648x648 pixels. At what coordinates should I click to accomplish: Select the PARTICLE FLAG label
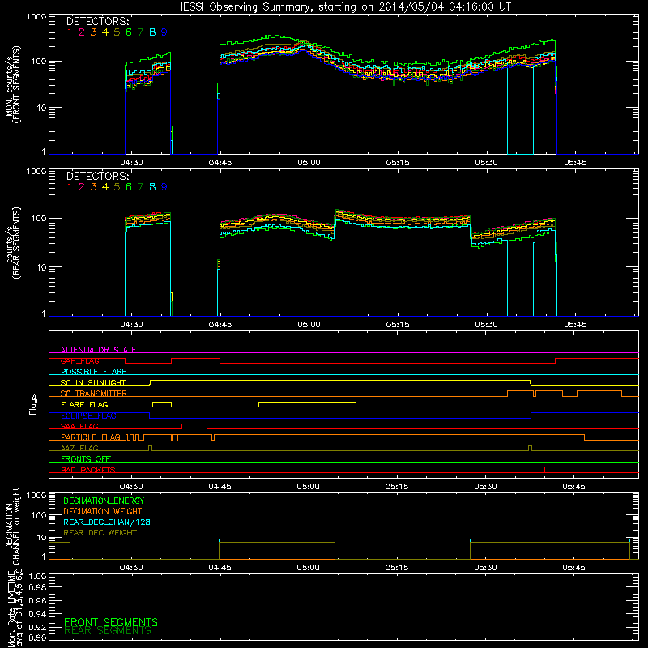tap(91, 437)
